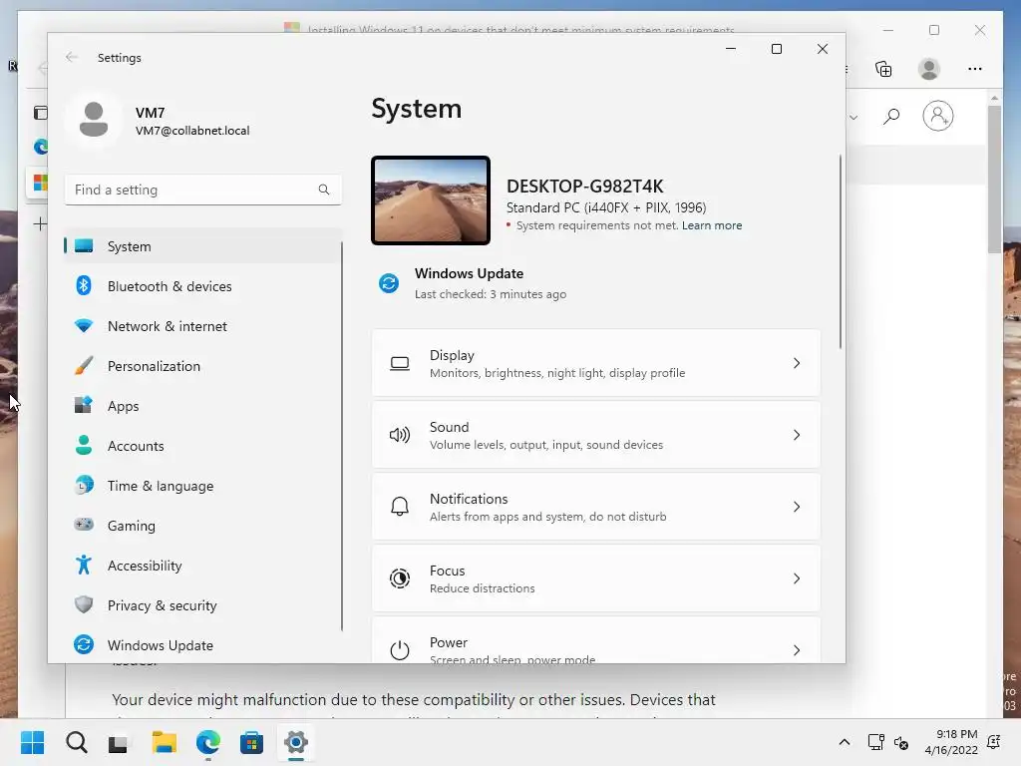The width and height of the screenshot is (1021, 766).
Task: Click the Privacy & security shield icon
Action: 84,604
